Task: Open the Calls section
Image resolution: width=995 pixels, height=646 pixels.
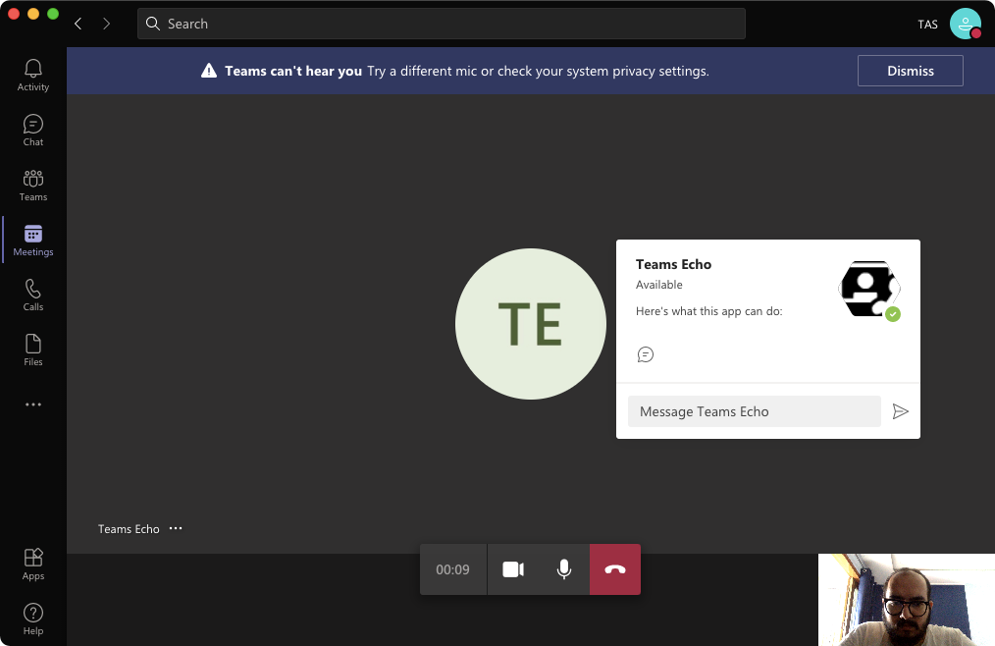Action: (x=32, y=294)
